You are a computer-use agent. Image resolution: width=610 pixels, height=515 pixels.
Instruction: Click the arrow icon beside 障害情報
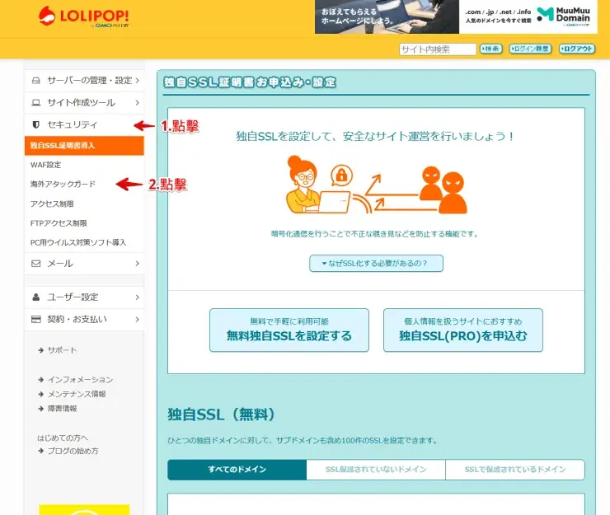point(41,409)
